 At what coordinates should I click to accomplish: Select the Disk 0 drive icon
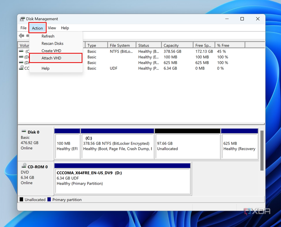(x=24, y=131)
